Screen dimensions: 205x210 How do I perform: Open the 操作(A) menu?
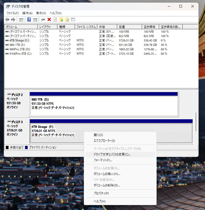click(x=27, y=13)
